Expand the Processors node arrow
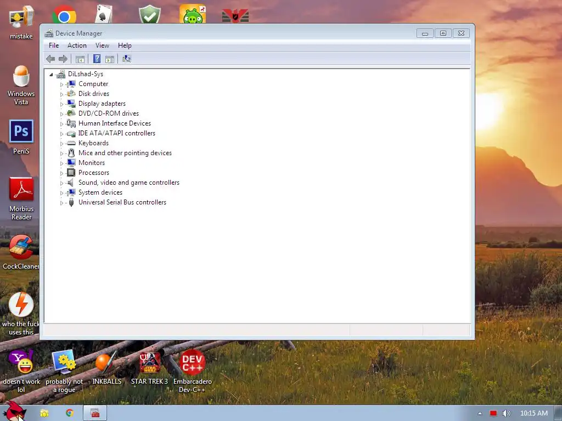The image size is (562, 421). [61, 173]
